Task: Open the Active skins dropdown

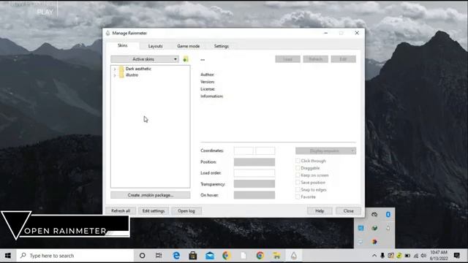Action: click(145, 59)
